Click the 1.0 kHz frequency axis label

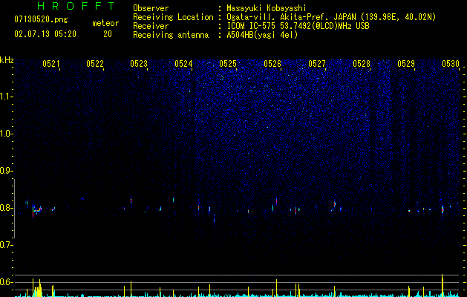click(6, 134)
